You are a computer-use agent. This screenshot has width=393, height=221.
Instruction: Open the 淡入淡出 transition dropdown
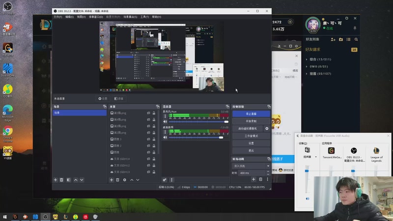(x=251, y=166)
